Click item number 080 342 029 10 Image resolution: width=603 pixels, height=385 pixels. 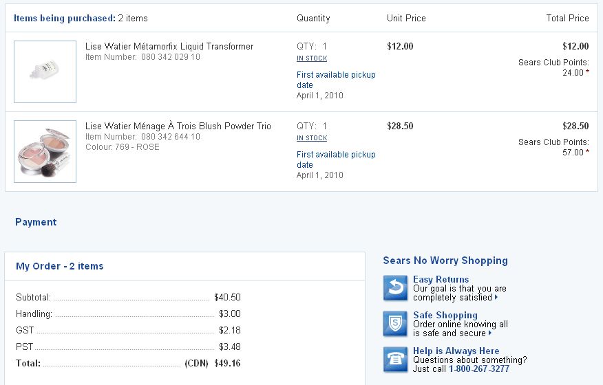[170, 57]
